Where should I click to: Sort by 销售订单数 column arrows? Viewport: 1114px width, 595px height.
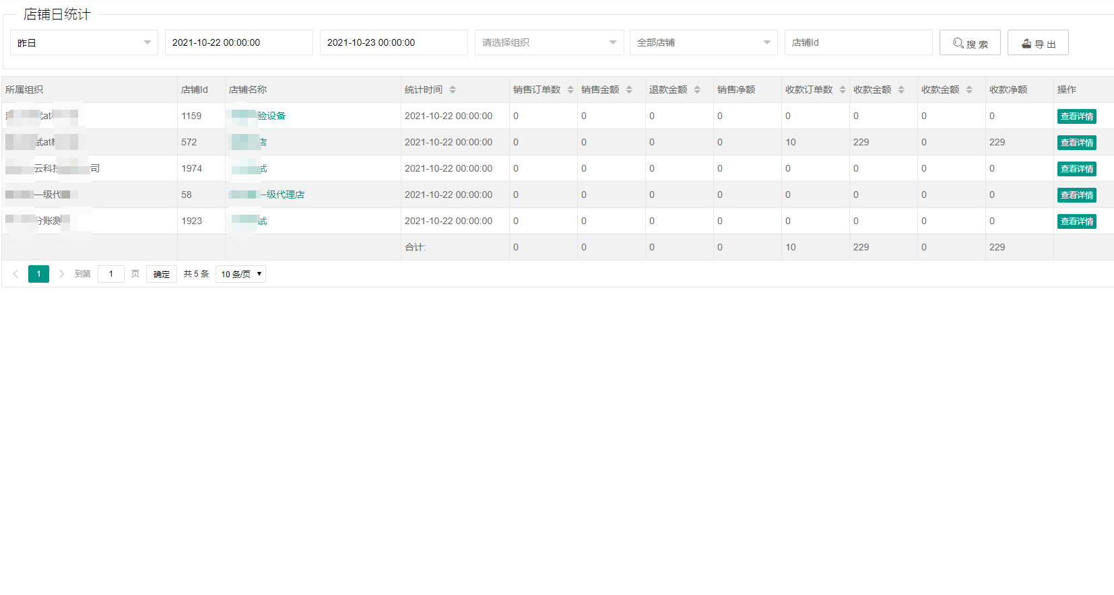coord(570,90)
